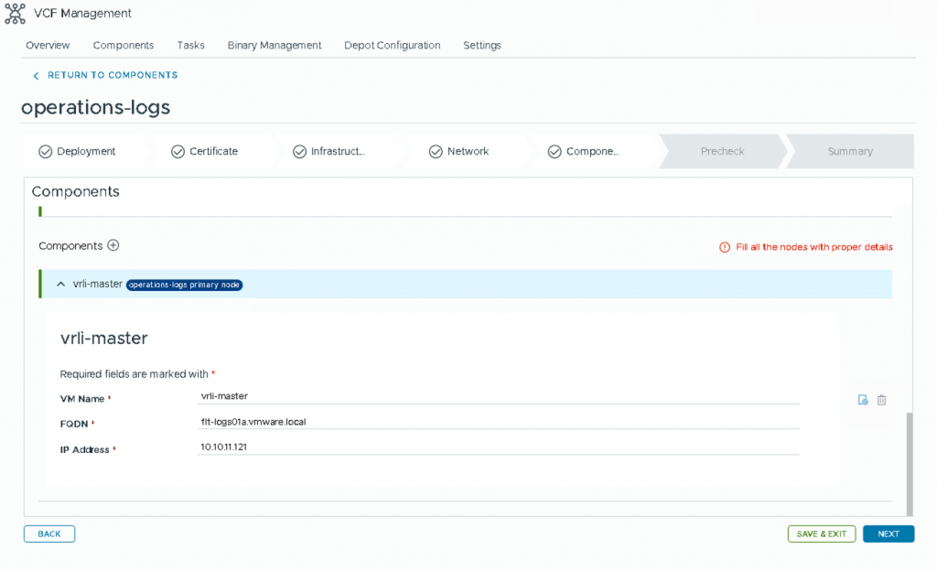Click the Deployment step checkmark icon
The width and height of the screenshot is (937, 572).
pos(45,152)
